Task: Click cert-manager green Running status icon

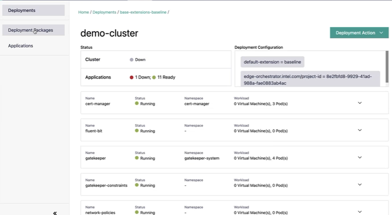Action: pos(137,104)
